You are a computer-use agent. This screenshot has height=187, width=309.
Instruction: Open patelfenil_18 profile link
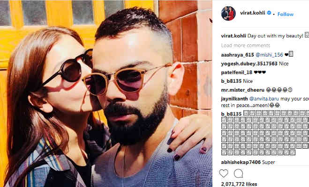pos(237,72)
